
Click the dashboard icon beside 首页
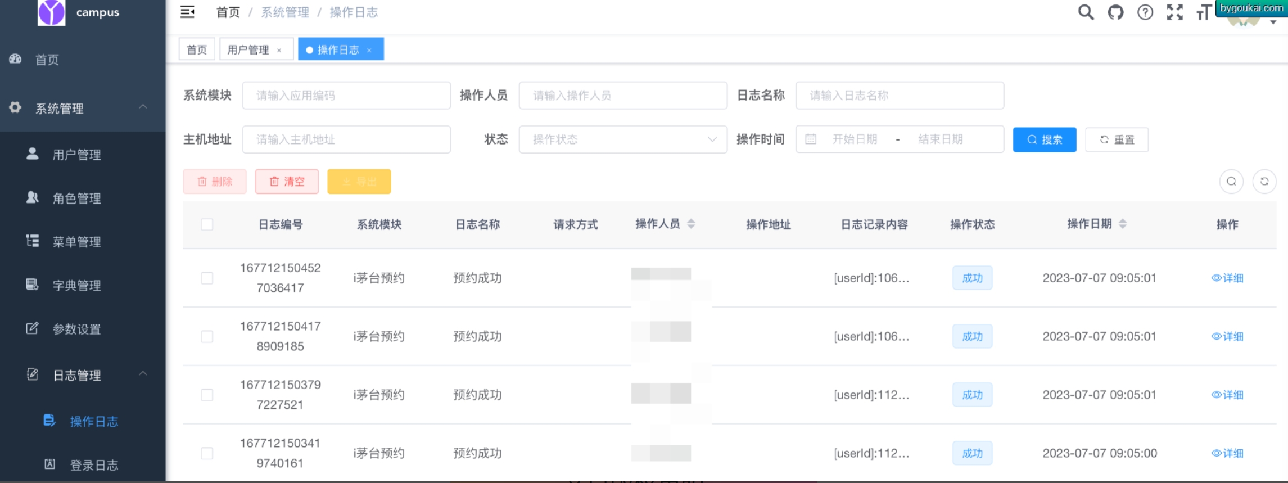15,58
